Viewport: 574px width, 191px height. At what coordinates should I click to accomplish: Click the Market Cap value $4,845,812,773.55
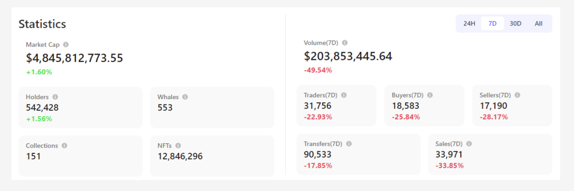click(x=74, y=58)
